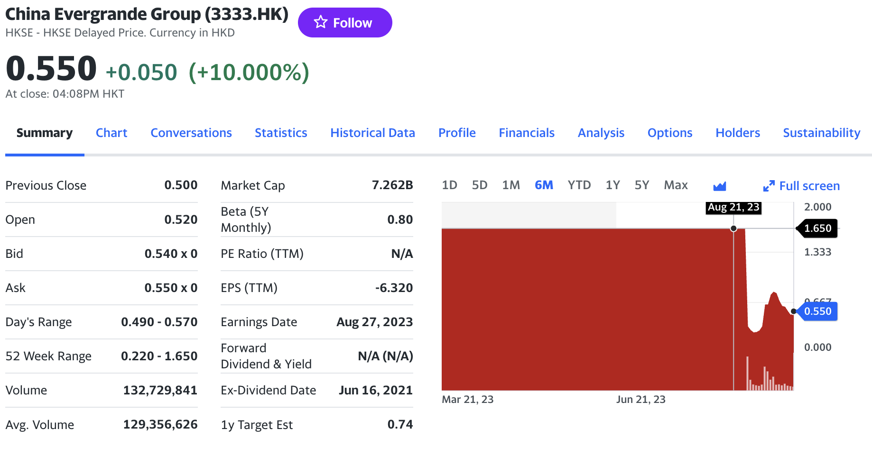Open the Historical Data tab

click(x=372, y=133)
